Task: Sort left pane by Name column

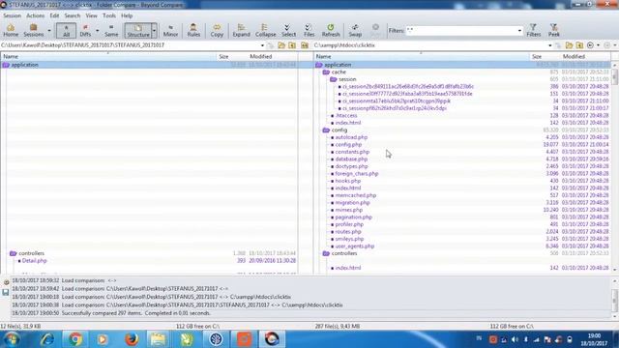Action: (x=108, y=56)
